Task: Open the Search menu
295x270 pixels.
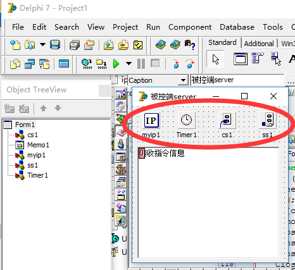Action: (x=66, y=27)
